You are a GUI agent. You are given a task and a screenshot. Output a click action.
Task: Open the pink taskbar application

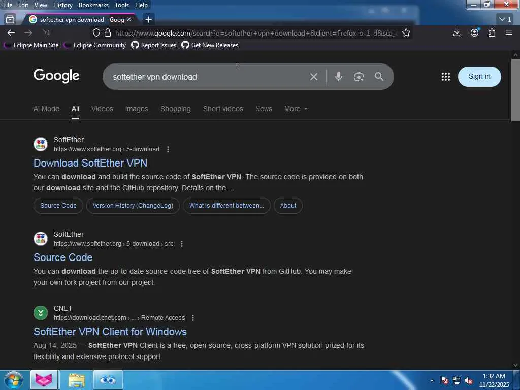tap(44, 380)
